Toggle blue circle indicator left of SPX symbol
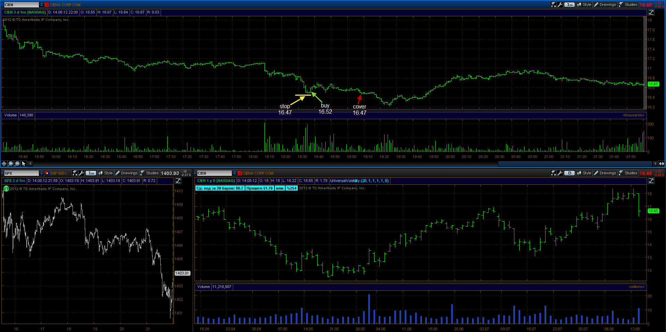 2,173
